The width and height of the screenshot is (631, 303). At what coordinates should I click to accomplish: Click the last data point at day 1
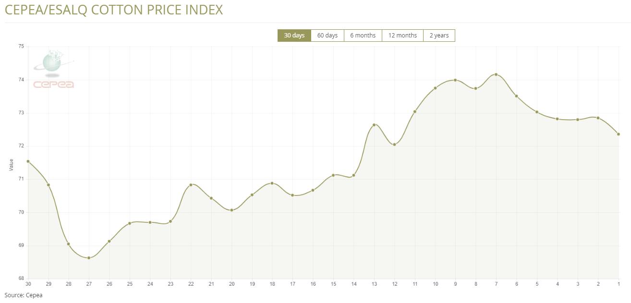click(x=619, y=134)
